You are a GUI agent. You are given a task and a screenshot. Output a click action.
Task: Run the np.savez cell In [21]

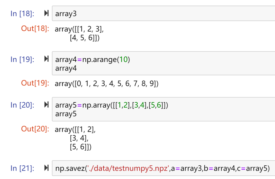coord(46,168)
